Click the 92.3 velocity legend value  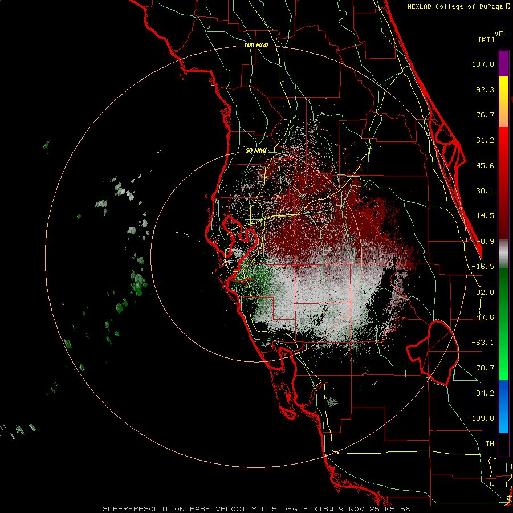[485, 89]
